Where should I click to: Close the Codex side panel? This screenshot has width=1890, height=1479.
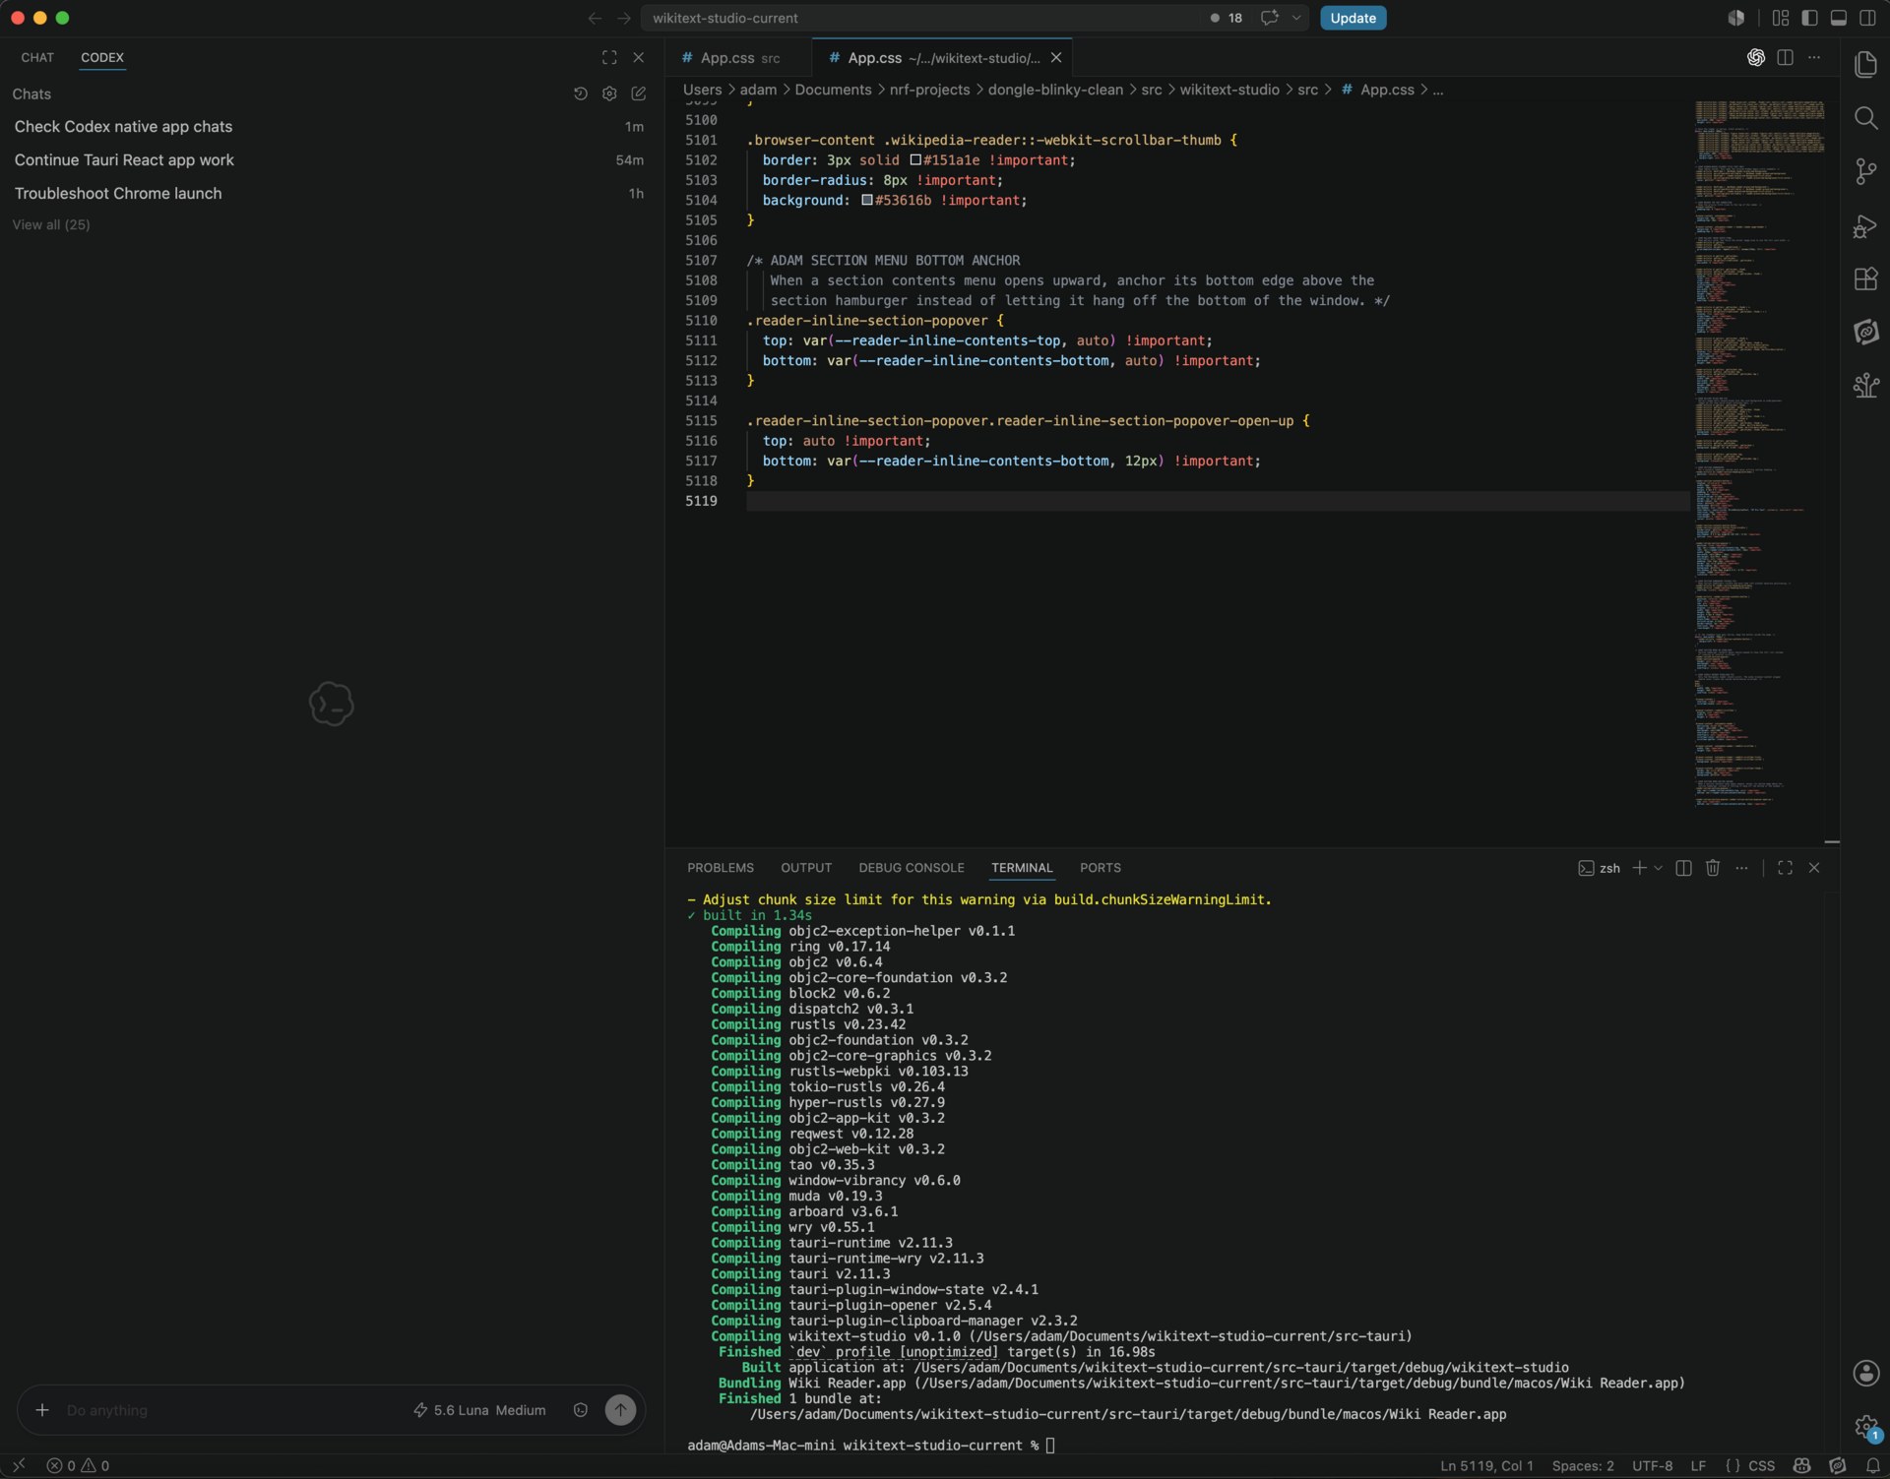coord(638,58)
